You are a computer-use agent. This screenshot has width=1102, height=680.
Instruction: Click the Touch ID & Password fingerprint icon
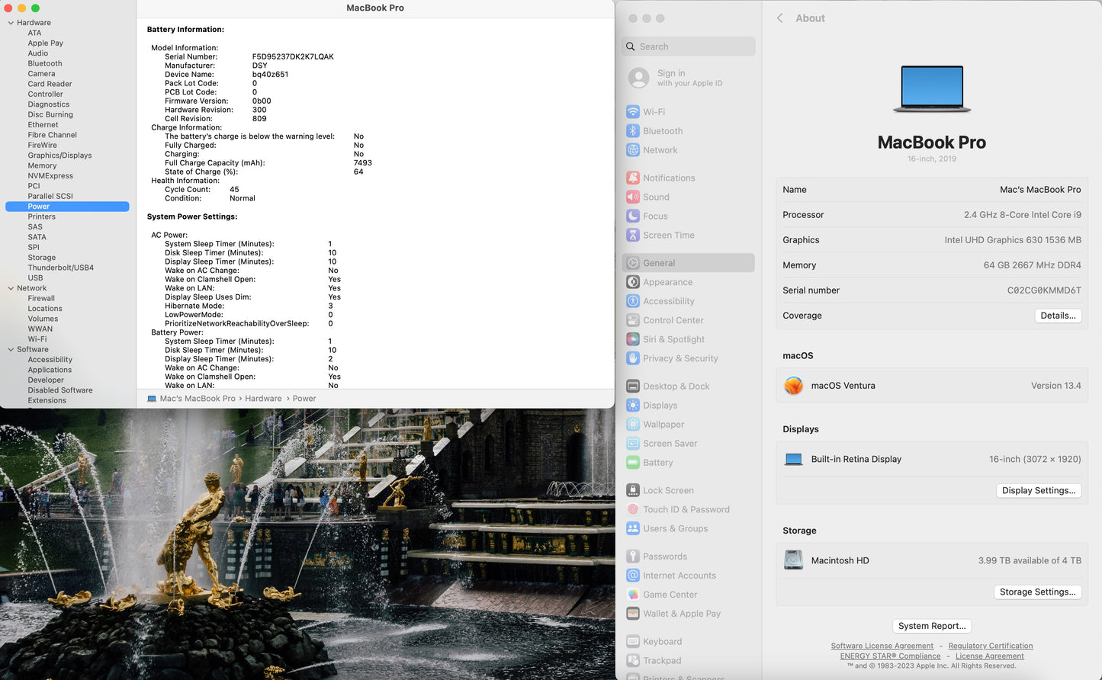click(x=633, y=509)
